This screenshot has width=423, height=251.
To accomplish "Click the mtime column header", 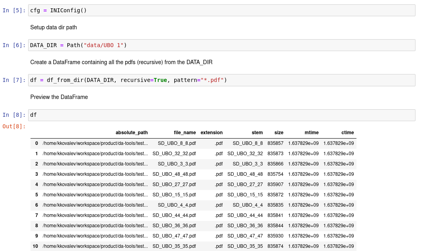I will [312, 133].
